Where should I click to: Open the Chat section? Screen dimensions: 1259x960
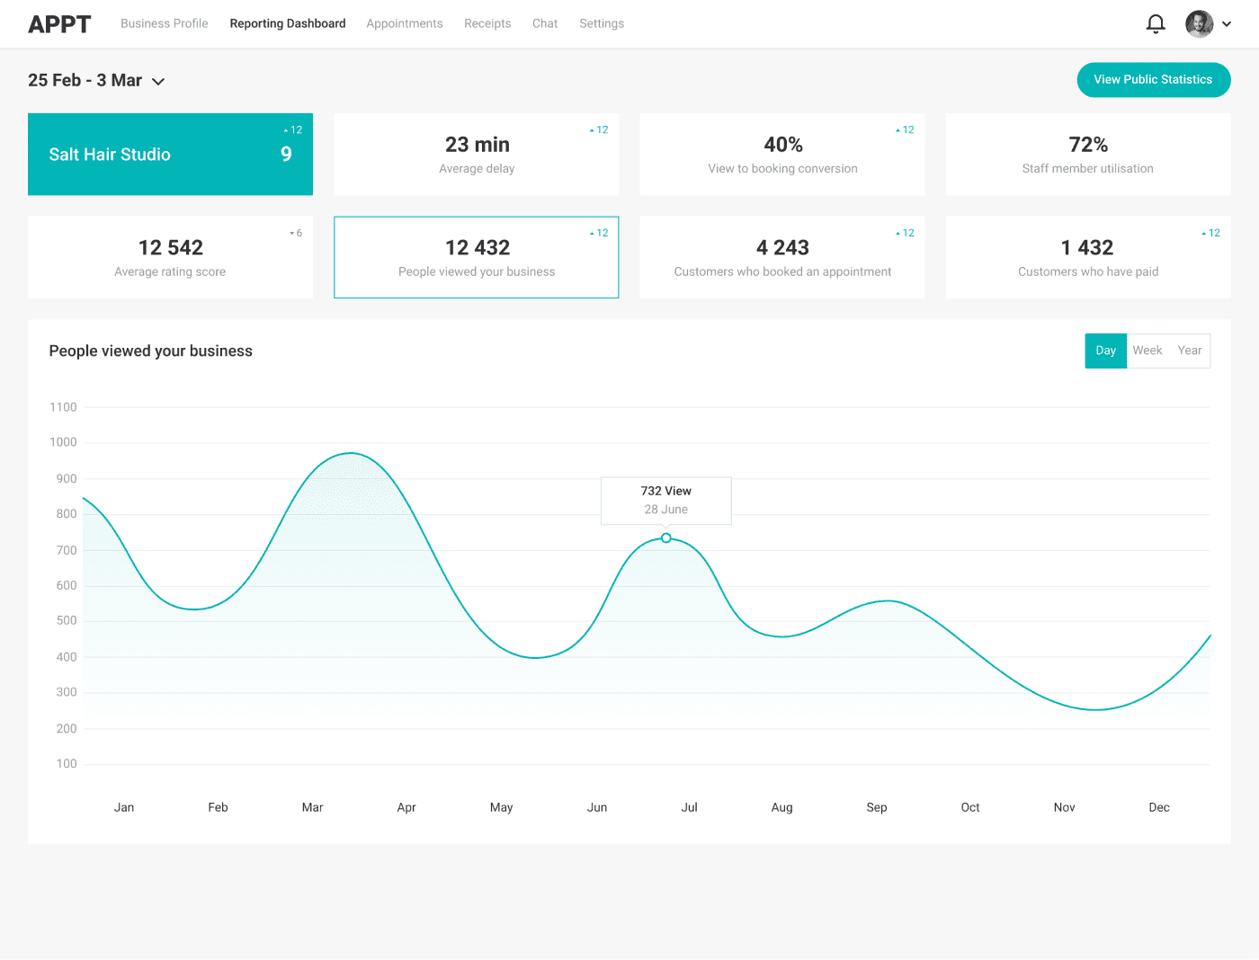point(544,23)
